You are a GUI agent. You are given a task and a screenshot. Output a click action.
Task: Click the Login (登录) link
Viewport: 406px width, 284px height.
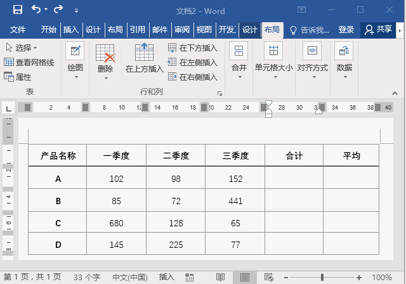click(x=346, y=30)
